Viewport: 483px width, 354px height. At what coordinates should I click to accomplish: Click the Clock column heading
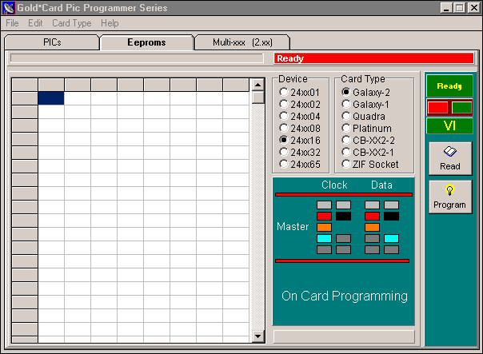click(x=334, y=185)
